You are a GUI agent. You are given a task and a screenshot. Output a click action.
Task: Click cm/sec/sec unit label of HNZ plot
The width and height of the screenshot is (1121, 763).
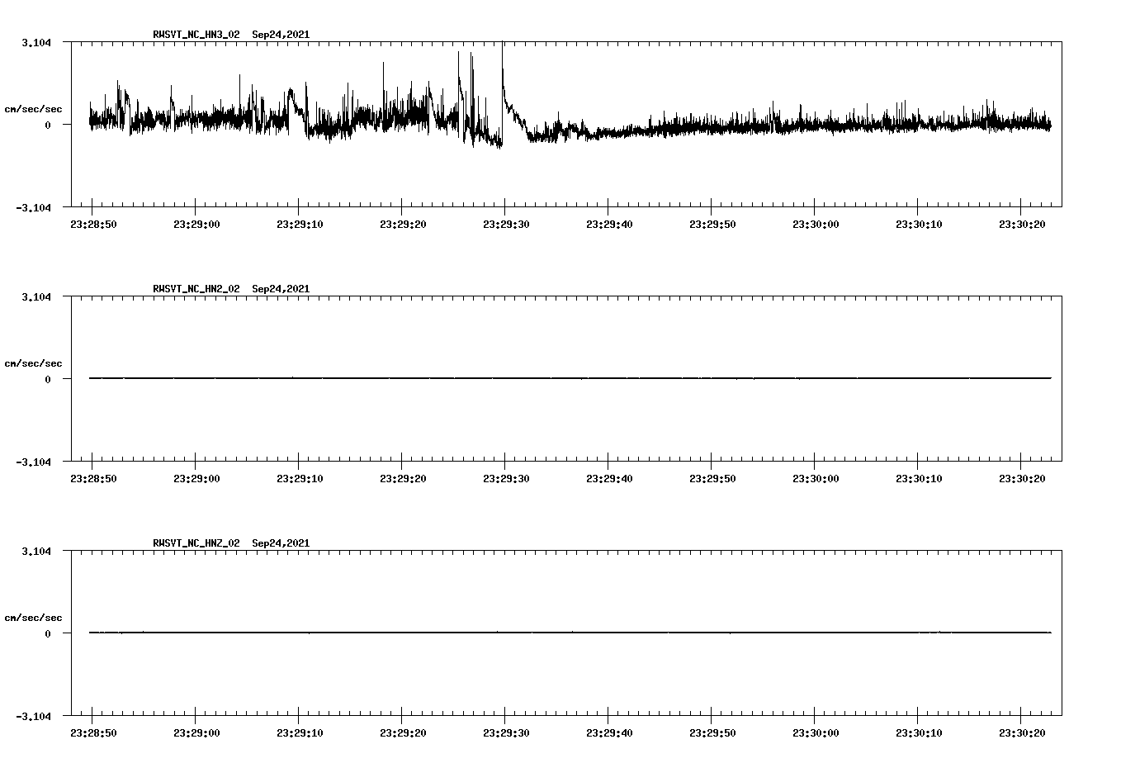33,618
